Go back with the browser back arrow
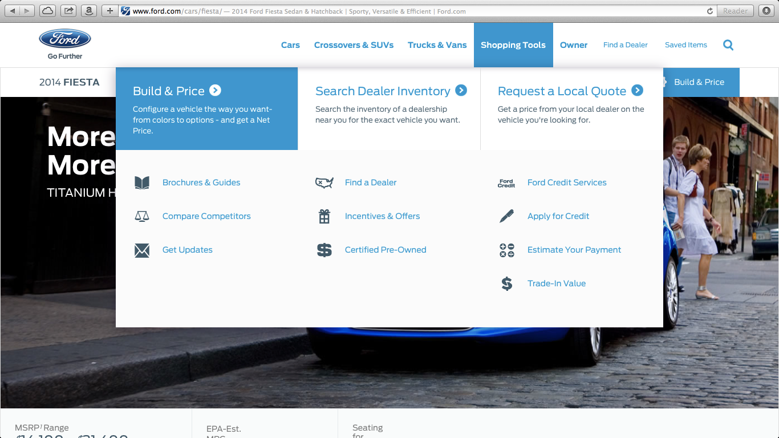 [x=13, y=11]
